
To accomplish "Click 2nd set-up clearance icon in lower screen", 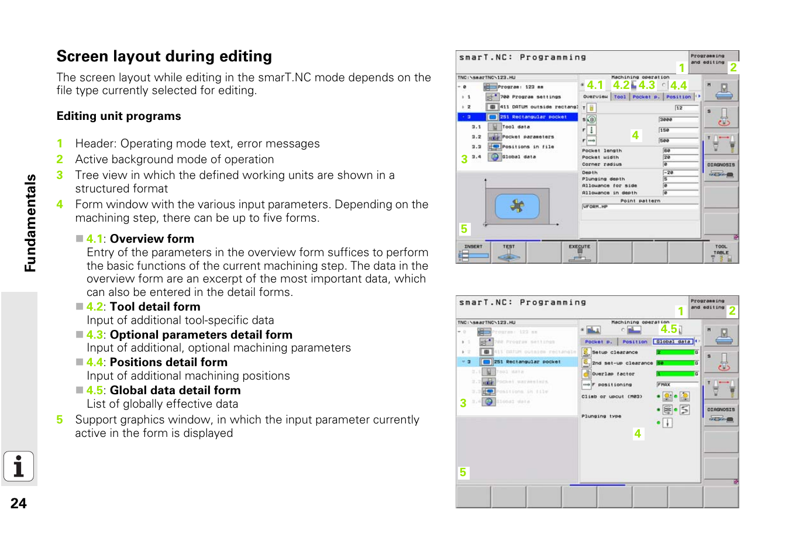I will tap(587, 363).
